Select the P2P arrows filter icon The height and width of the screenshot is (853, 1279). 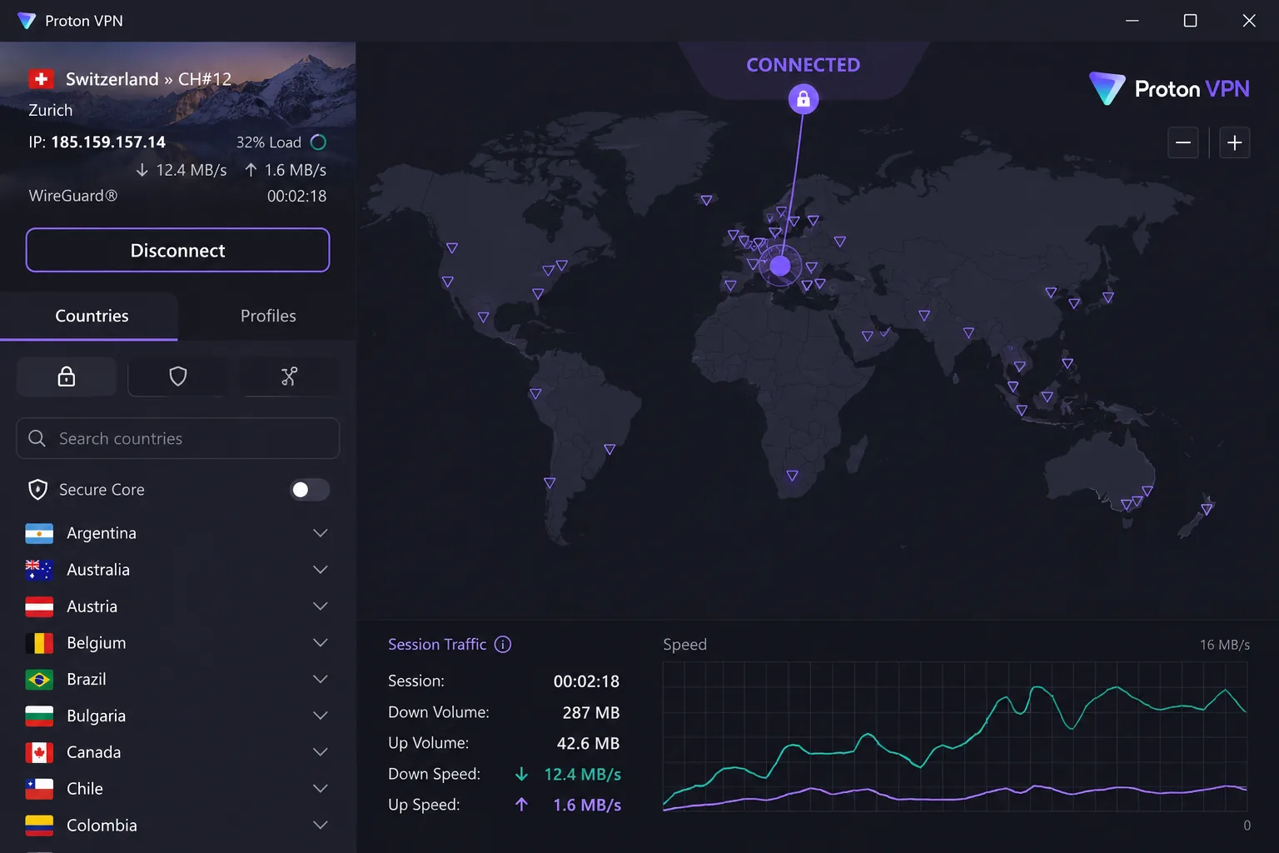[x=289, y=377]
